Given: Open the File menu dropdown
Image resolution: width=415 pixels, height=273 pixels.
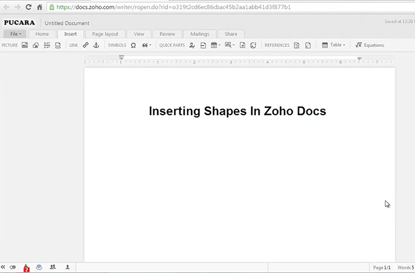Looking at the screenshot, I should [x=15, y=34].
